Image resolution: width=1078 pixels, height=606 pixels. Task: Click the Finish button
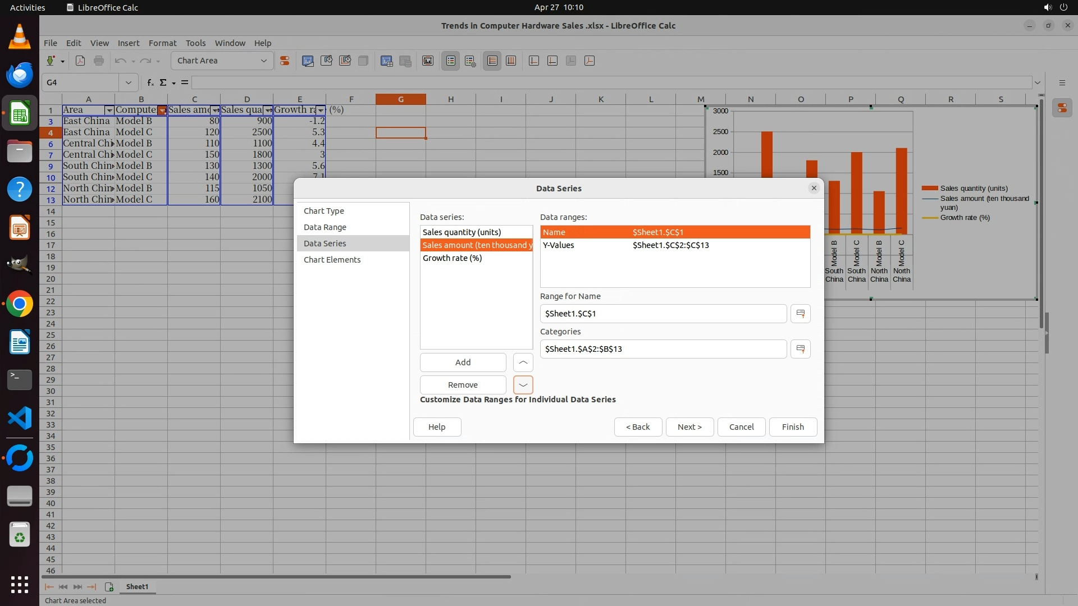[793, 427]
